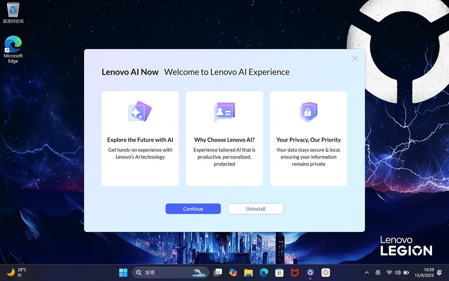The image size is (449, 281).
Task: Click the sparkle icon on the Explore the Future card
Action: click(x=140, y=111)
